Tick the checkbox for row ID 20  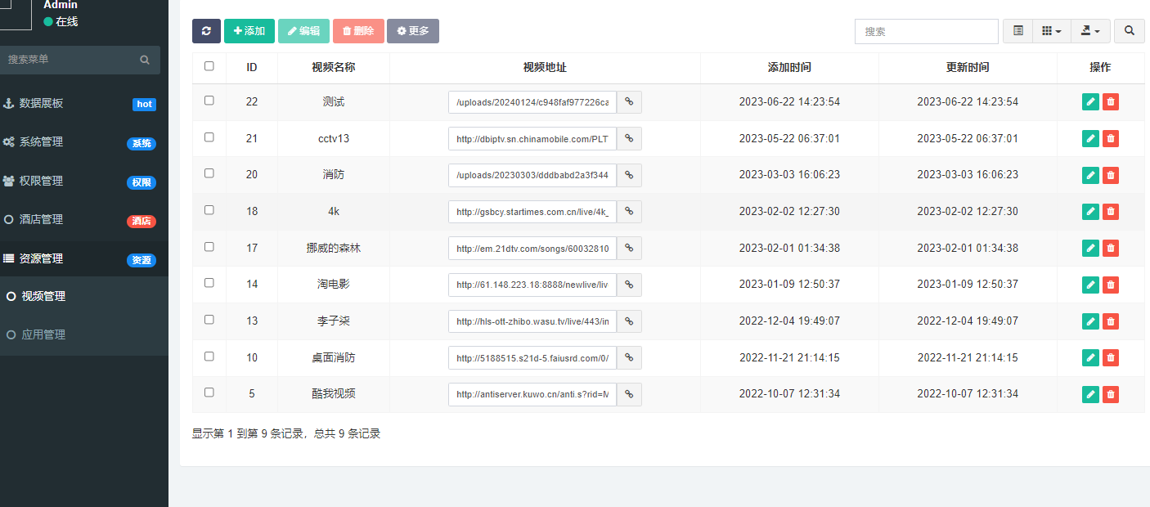click(209, 173)
